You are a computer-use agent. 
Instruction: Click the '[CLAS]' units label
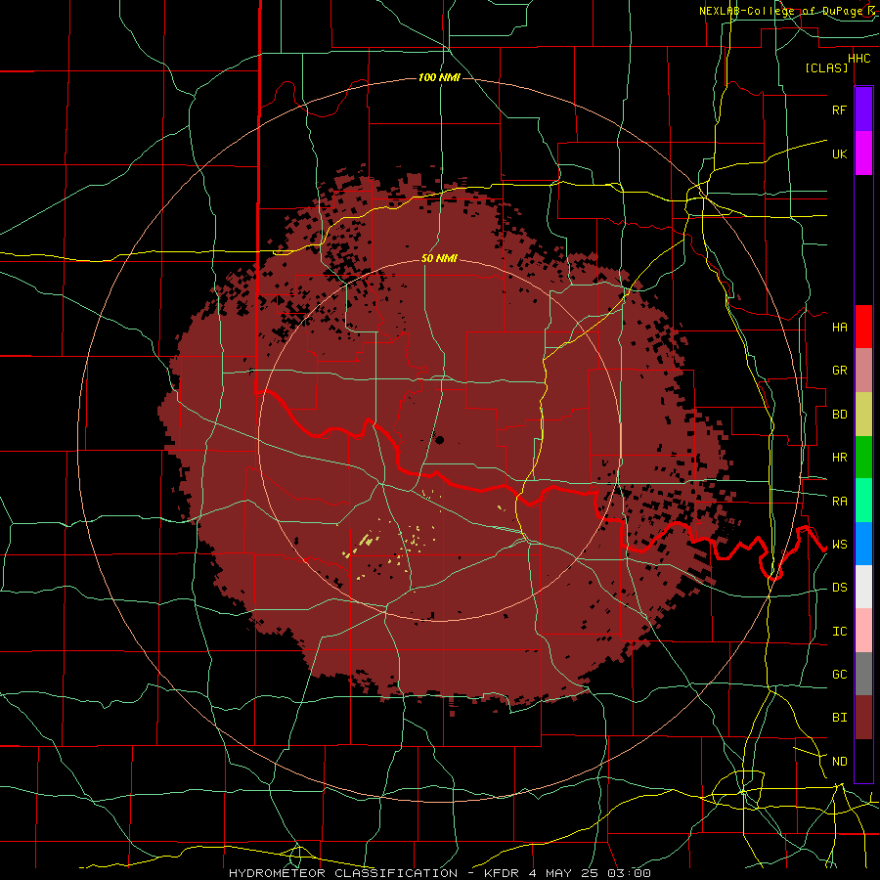coord(826,67)
